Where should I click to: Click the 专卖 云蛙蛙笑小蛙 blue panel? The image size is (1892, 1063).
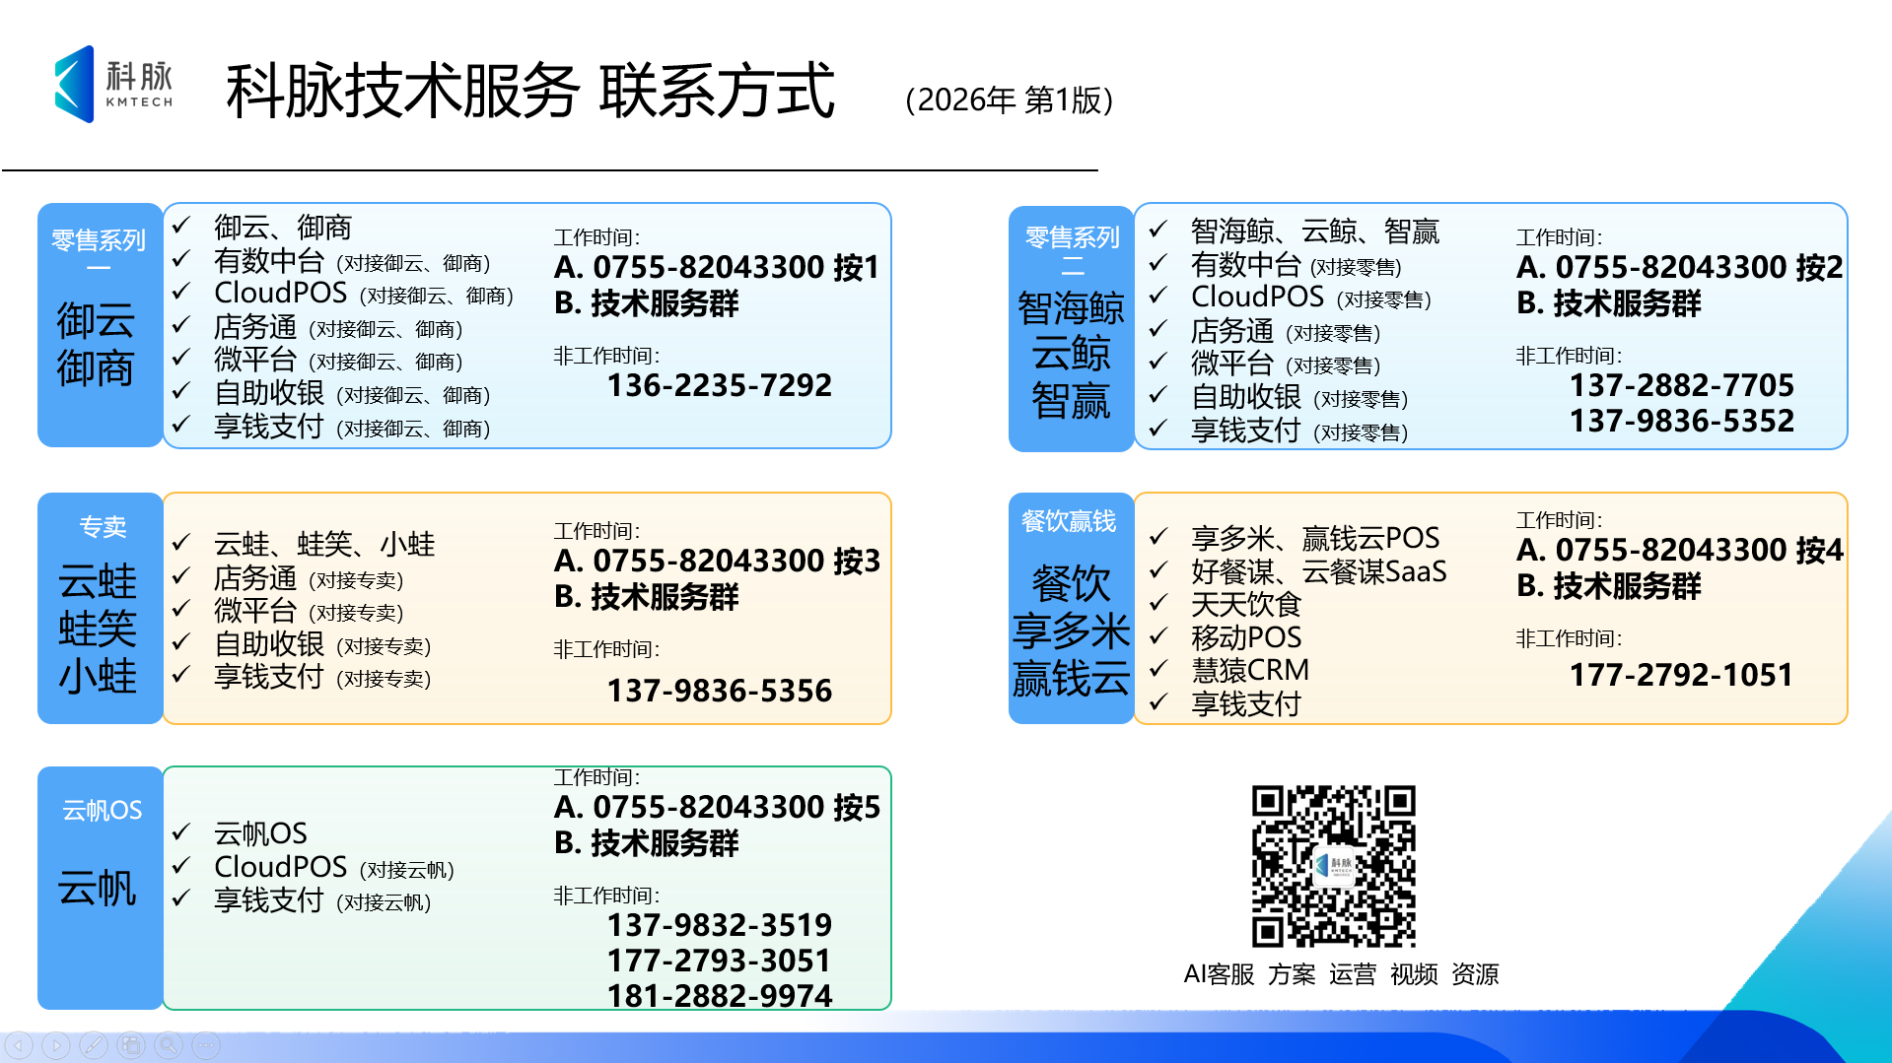pos(100,608)
